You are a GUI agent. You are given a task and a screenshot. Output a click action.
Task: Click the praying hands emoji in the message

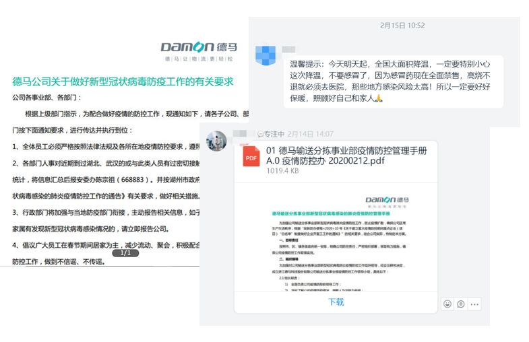coord(379,98)
